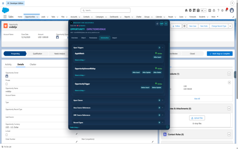Image resolution: width=238 pixels, height=149 pixels.
Task: Switch to the Permissions tab in OrgSight
Action: tap(93, 38)
